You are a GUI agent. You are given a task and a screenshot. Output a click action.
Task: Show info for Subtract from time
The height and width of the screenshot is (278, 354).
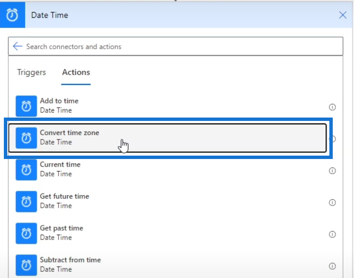tap(332, 266)
